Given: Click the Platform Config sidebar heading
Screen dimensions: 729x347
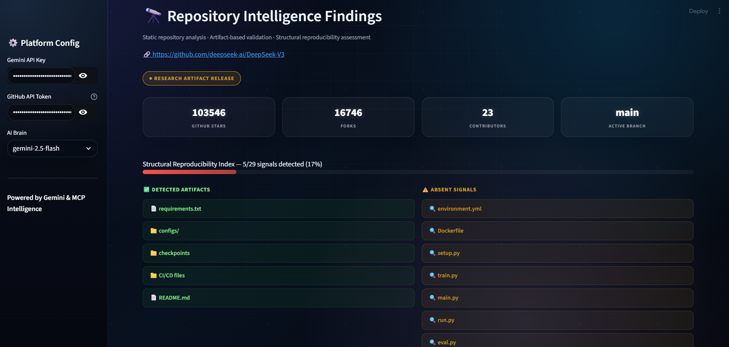Looking at the screenshot, I should click(50, 43).
